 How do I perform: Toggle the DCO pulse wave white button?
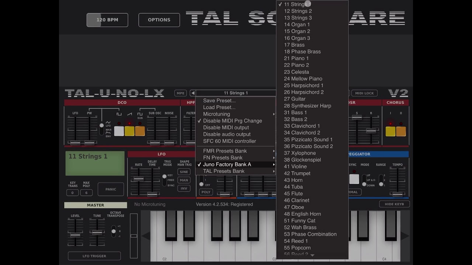pos(119,131)
